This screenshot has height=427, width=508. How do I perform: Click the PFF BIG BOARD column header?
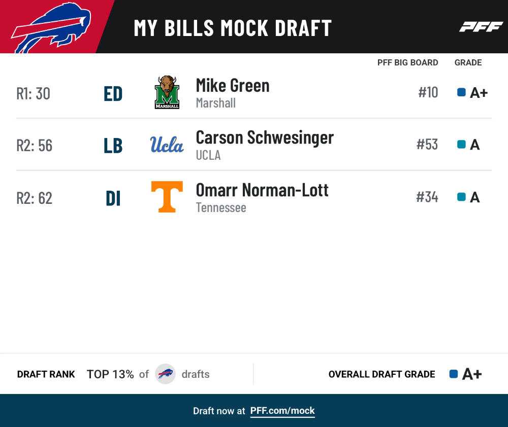coord(407,62)
